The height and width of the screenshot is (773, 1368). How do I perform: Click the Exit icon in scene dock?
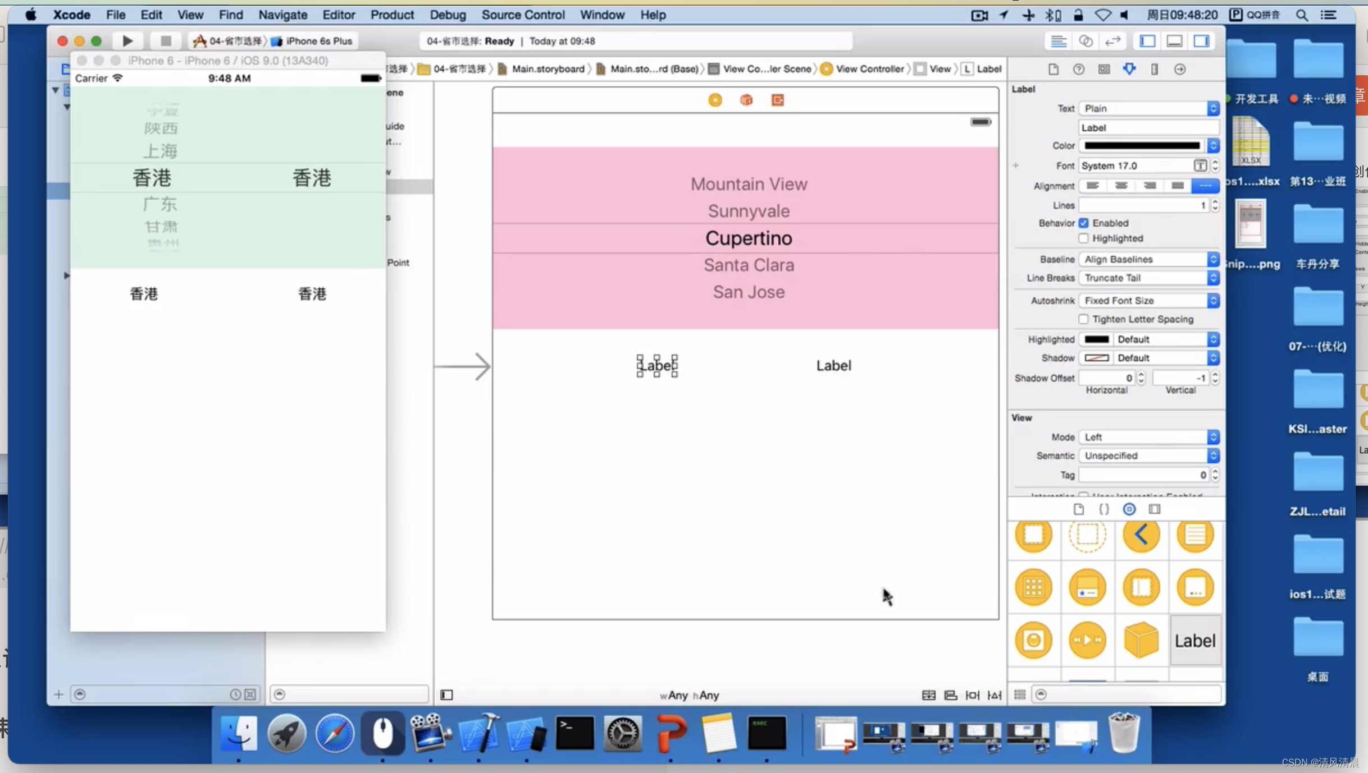point(777,100)
